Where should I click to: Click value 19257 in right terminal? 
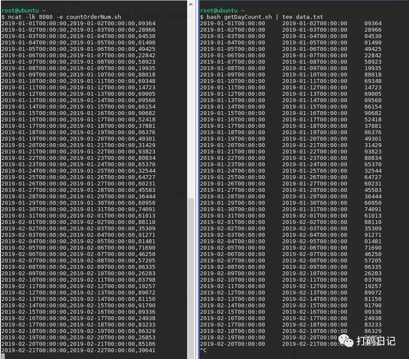pos(373,286)
